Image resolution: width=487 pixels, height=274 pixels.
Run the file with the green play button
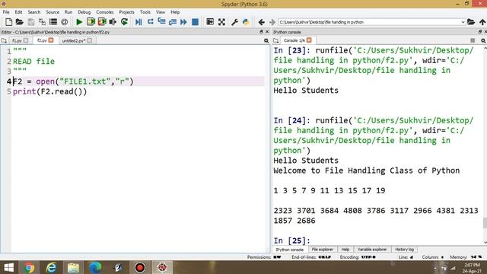click(79, 22)
